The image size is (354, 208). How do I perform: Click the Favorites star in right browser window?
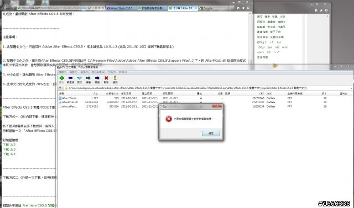(x=321, y=10)
